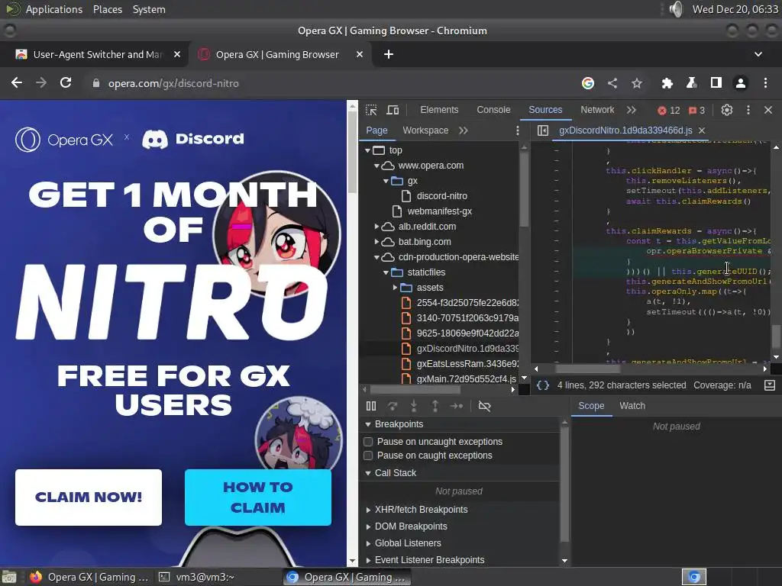The image size is (782, 586).
Task: Close the gxDiscordNitro.1d9da339466d.js file tab
Action: click(x=702, y=130)
